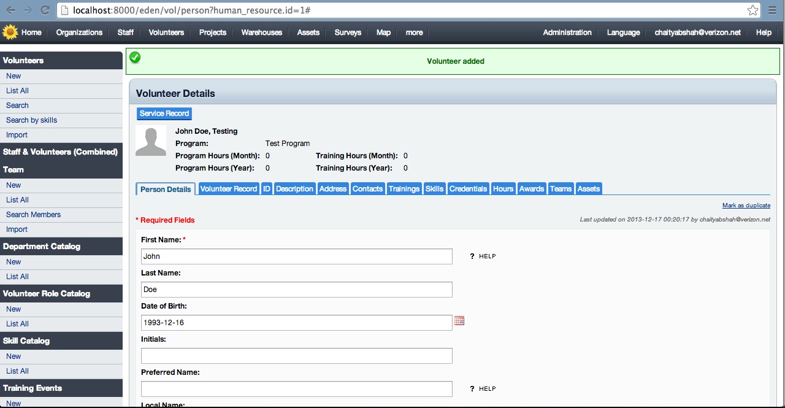Click the 'Mark as duplicate' link
Viewport: 785px width, 408px height.
click(x=746, y=206)
